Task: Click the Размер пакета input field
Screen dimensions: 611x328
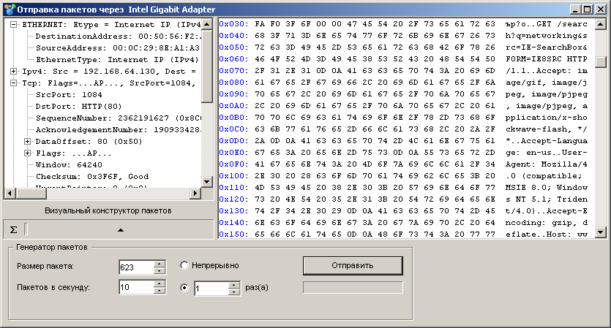Action: pyautogui.click(x=136, y=267)
